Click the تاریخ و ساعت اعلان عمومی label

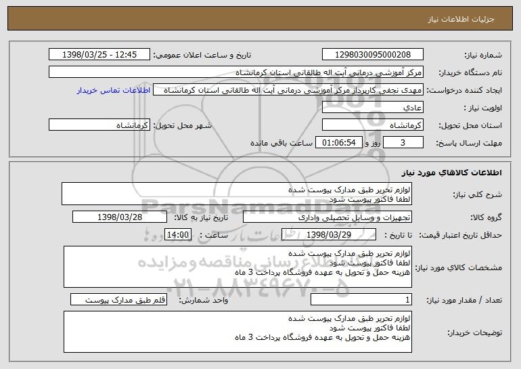pos(202,55)
